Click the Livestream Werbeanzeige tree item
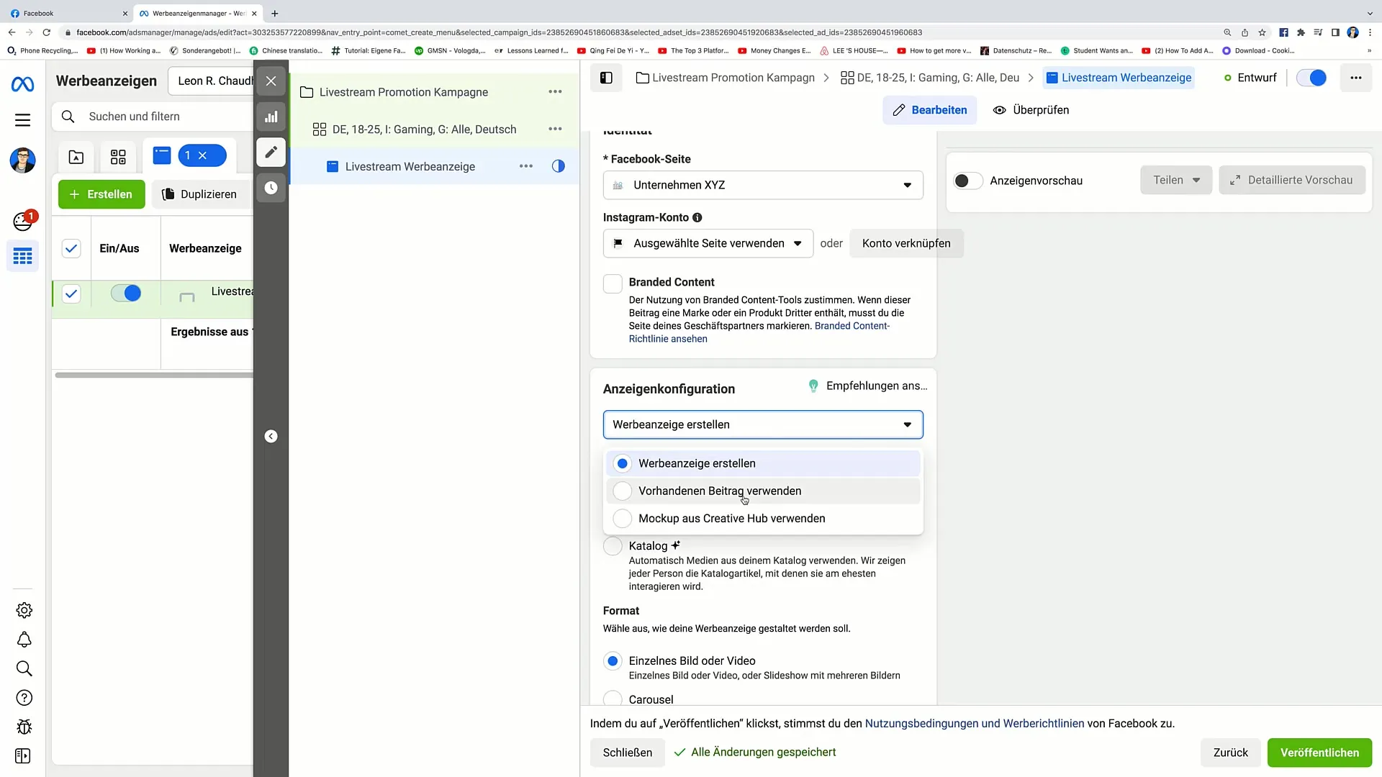 pyautogui.click(x=410, y=166)
